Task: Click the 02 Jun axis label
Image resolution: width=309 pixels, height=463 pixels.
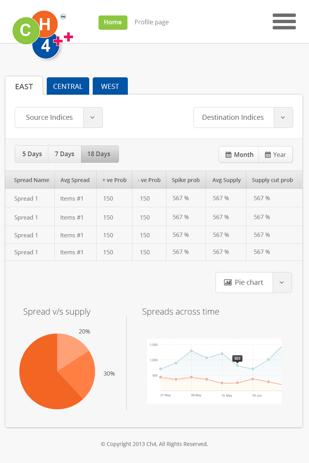Action: pyautogui.click(x=257, y=395)
